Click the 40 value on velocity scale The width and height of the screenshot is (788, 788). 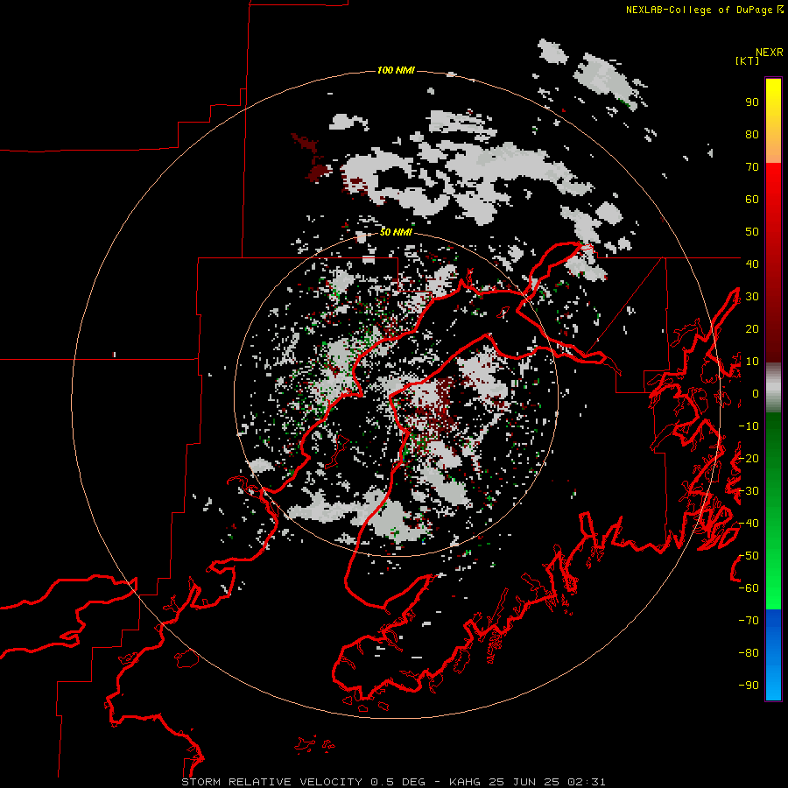752,264
